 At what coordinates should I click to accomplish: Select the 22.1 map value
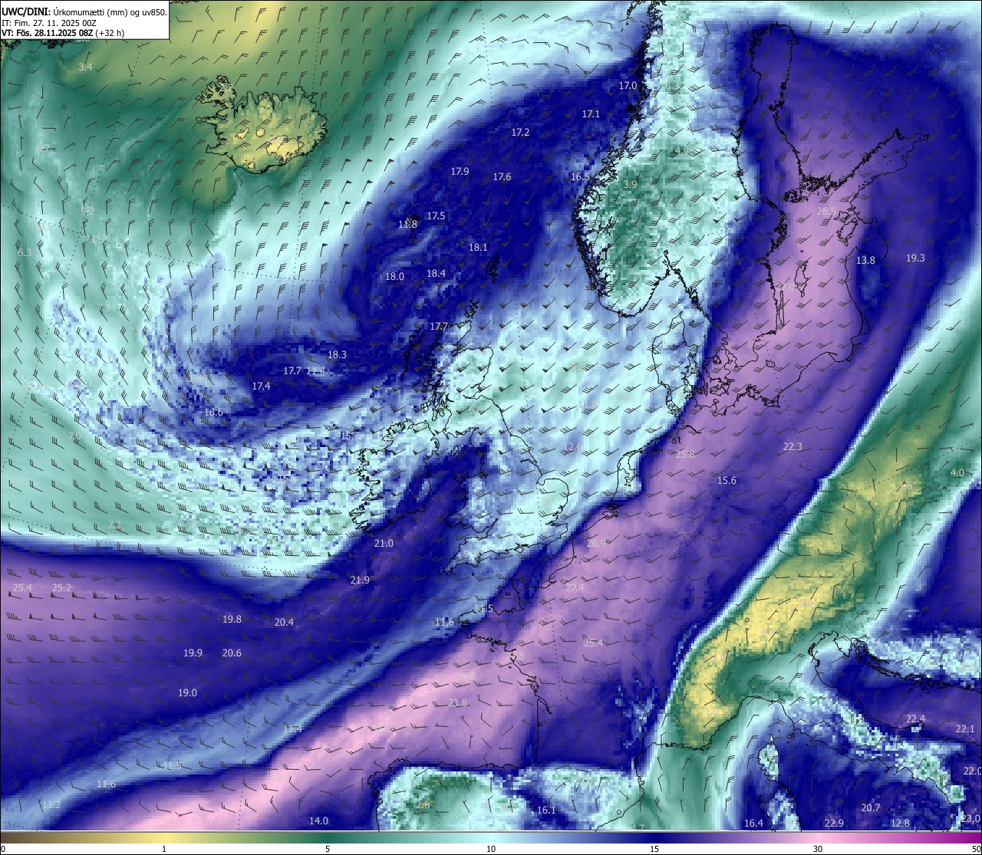click(x=965, y=729)
